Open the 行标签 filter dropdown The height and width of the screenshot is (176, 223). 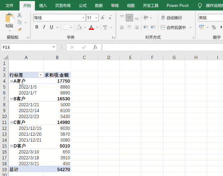click(41, 75)
